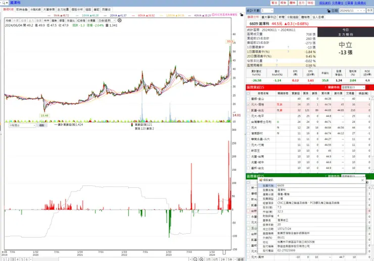The image size is (374, 261).
Task: Toggle the 紅綠燈 indicator button
Action: tap(81, 21)
